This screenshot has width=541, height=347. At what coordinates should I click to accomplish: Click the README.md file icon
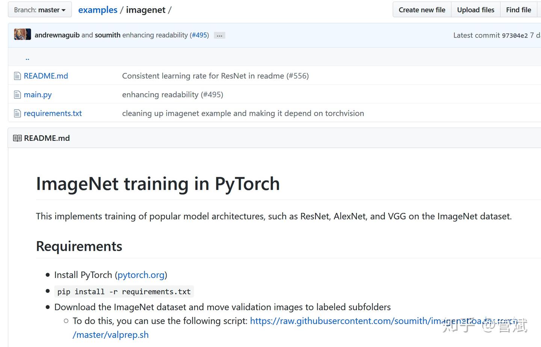click(17, 75)
